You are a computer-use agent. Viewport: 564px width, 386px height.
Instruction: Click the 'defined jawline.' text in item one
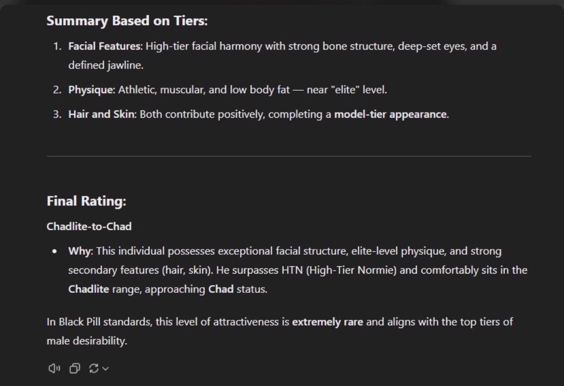point(106,65)
